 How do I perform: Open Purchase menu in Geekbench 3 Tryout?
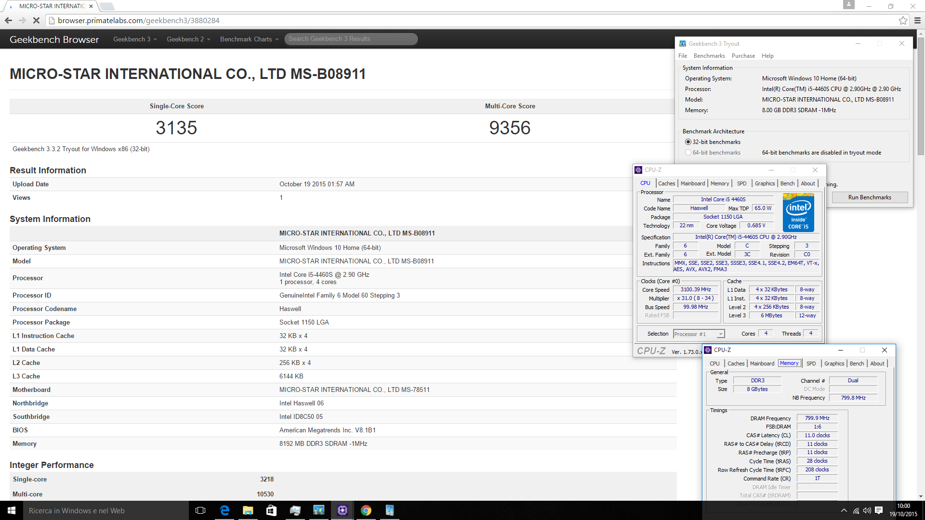tap(743, 56)
